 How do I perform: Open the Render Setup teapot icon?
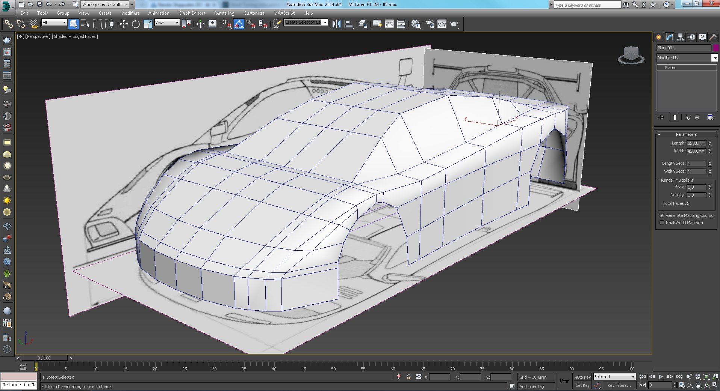430,24
